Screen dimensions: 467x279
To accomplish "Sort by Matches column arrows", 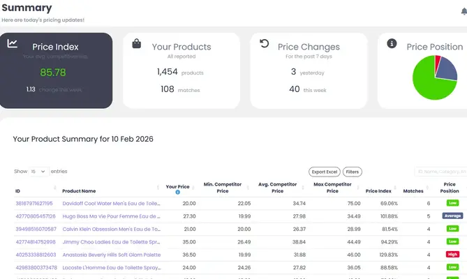I will [x=427, y=188].
